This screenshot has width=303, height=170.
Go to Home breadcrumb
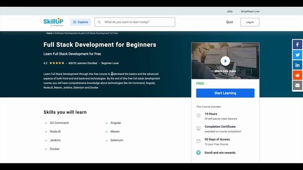tap(49, 33)
